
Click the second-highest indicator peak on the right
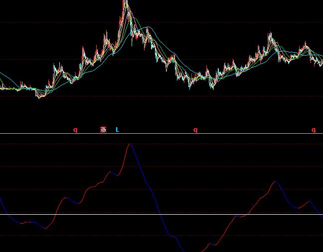click(274, 182)
